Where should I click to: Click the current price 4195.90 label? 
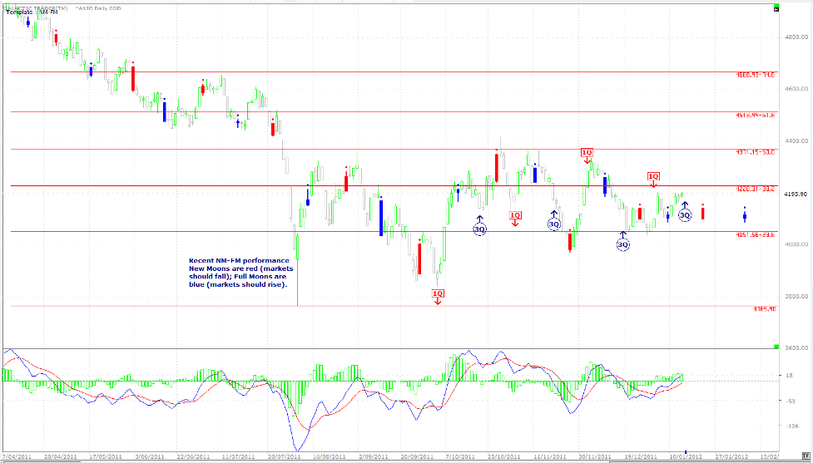796,194
